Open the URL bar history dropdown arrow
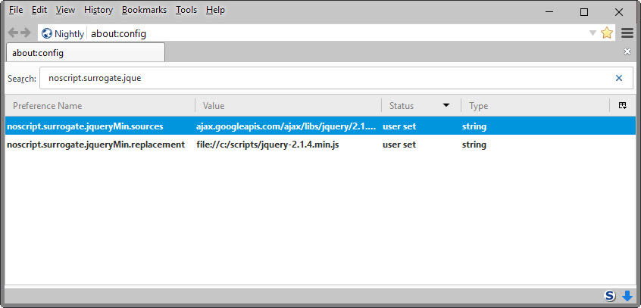This screenshot has height=308, width=641. coord(593,33)
